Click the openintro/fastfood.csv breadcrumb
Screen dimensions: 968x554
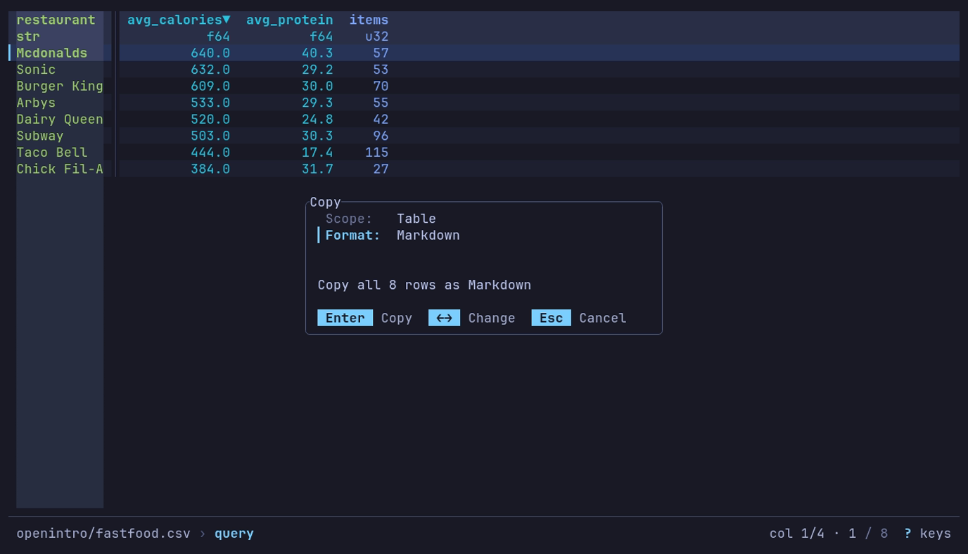tap(103, 534)
